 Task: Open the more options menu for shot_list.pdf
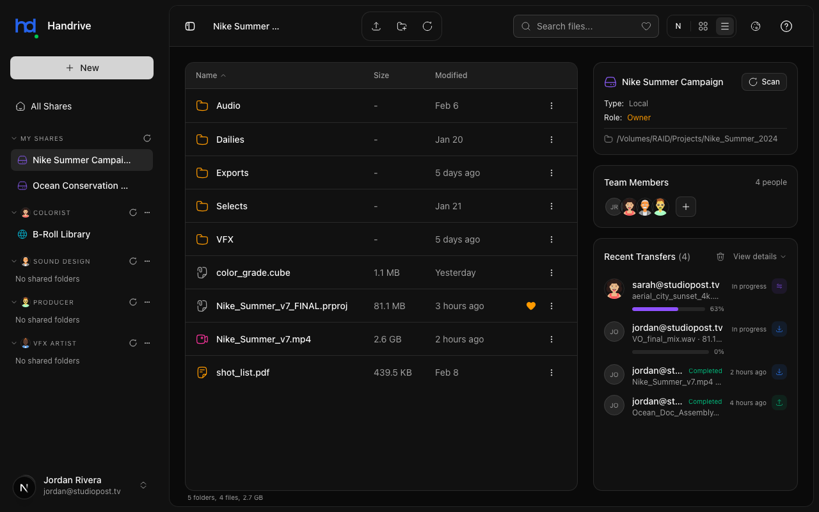pos(552,372)
